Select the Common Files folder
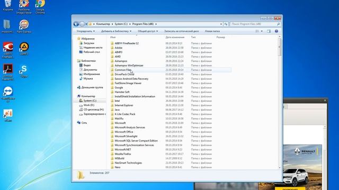The height and width of the screenshot is (190, 339). 123,70
